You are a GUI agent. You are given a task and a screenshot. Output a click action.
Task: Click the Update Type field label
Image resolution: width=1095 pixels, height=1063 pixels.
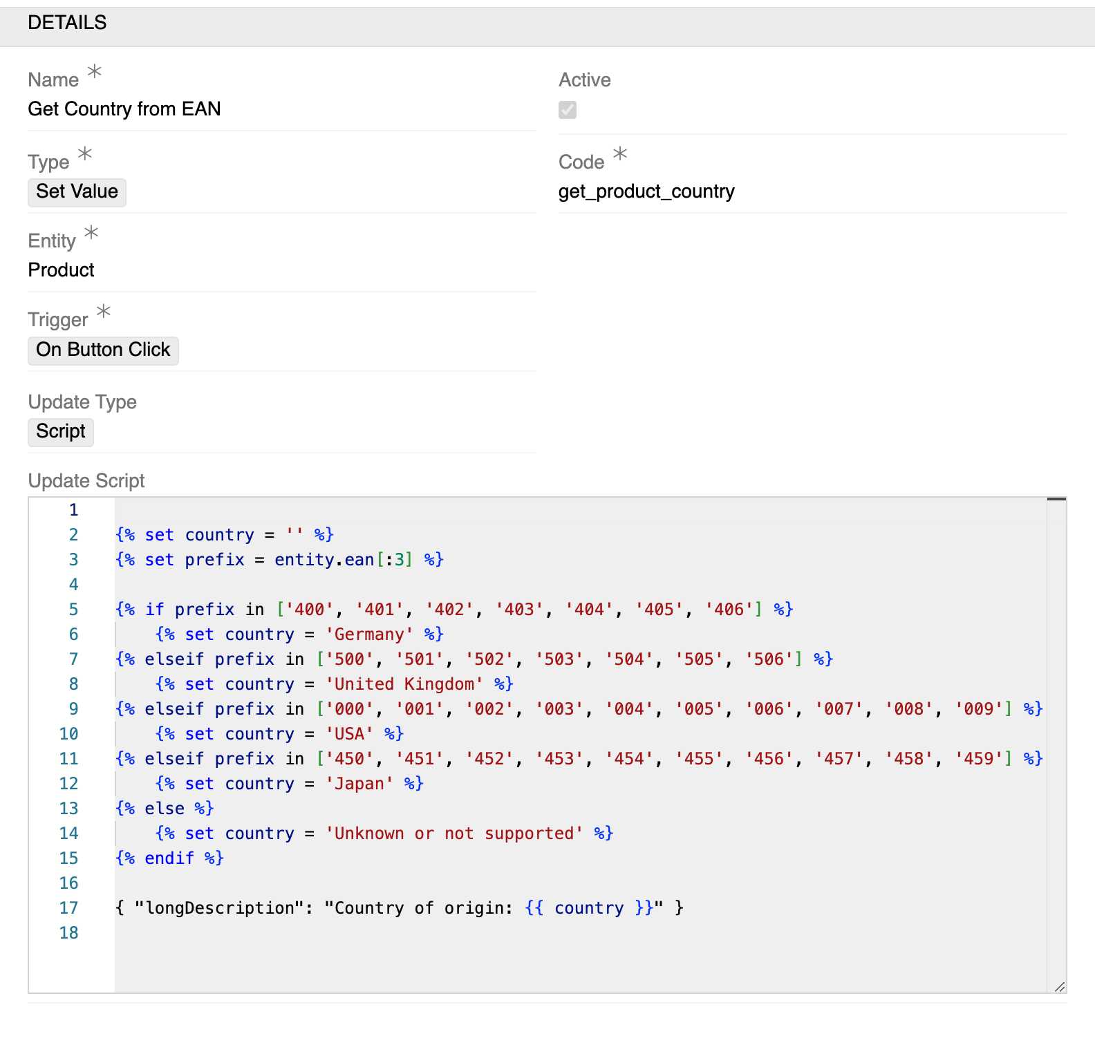[82, 402]
